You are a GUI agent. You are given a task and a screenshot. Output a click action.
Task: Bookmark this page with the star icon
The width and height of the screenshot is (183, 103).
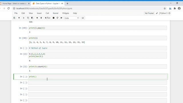tap(165, 8)
